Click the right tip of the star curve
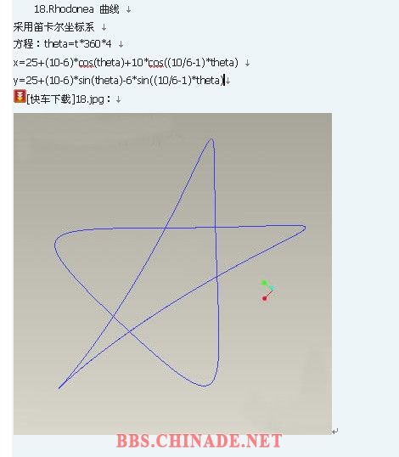Screen dimensions: 399x457 tap(303, 228)
